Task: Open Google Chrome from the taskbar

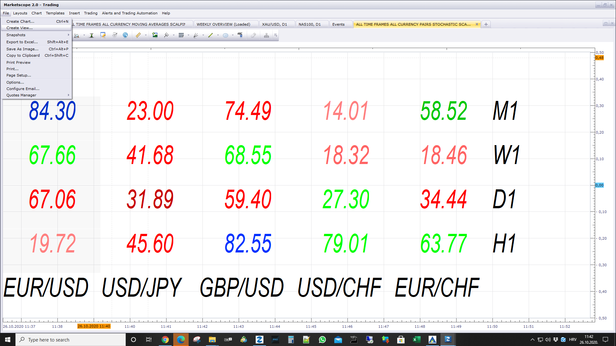Action: coord(165,340)
